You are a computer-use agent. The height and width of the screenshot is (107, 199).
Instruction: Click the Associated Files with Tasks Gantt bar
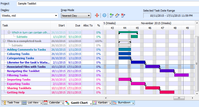click(153, 66)
